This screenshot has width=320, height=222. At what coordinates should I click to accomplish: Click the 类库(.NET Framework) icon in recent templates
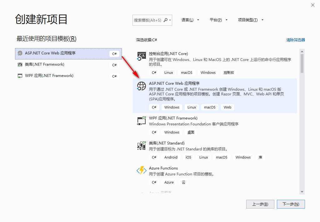pyautogui.click(x=19, y=64)
